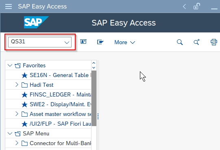Click the SAP Business Workplace icon

pyautogui.click(x=100, y=42)
